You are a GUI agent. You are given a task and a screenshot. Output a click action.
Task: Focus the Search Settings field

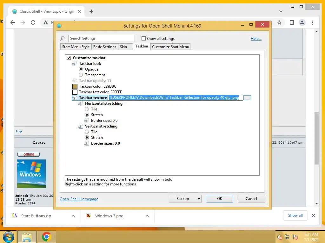point(101,38)
